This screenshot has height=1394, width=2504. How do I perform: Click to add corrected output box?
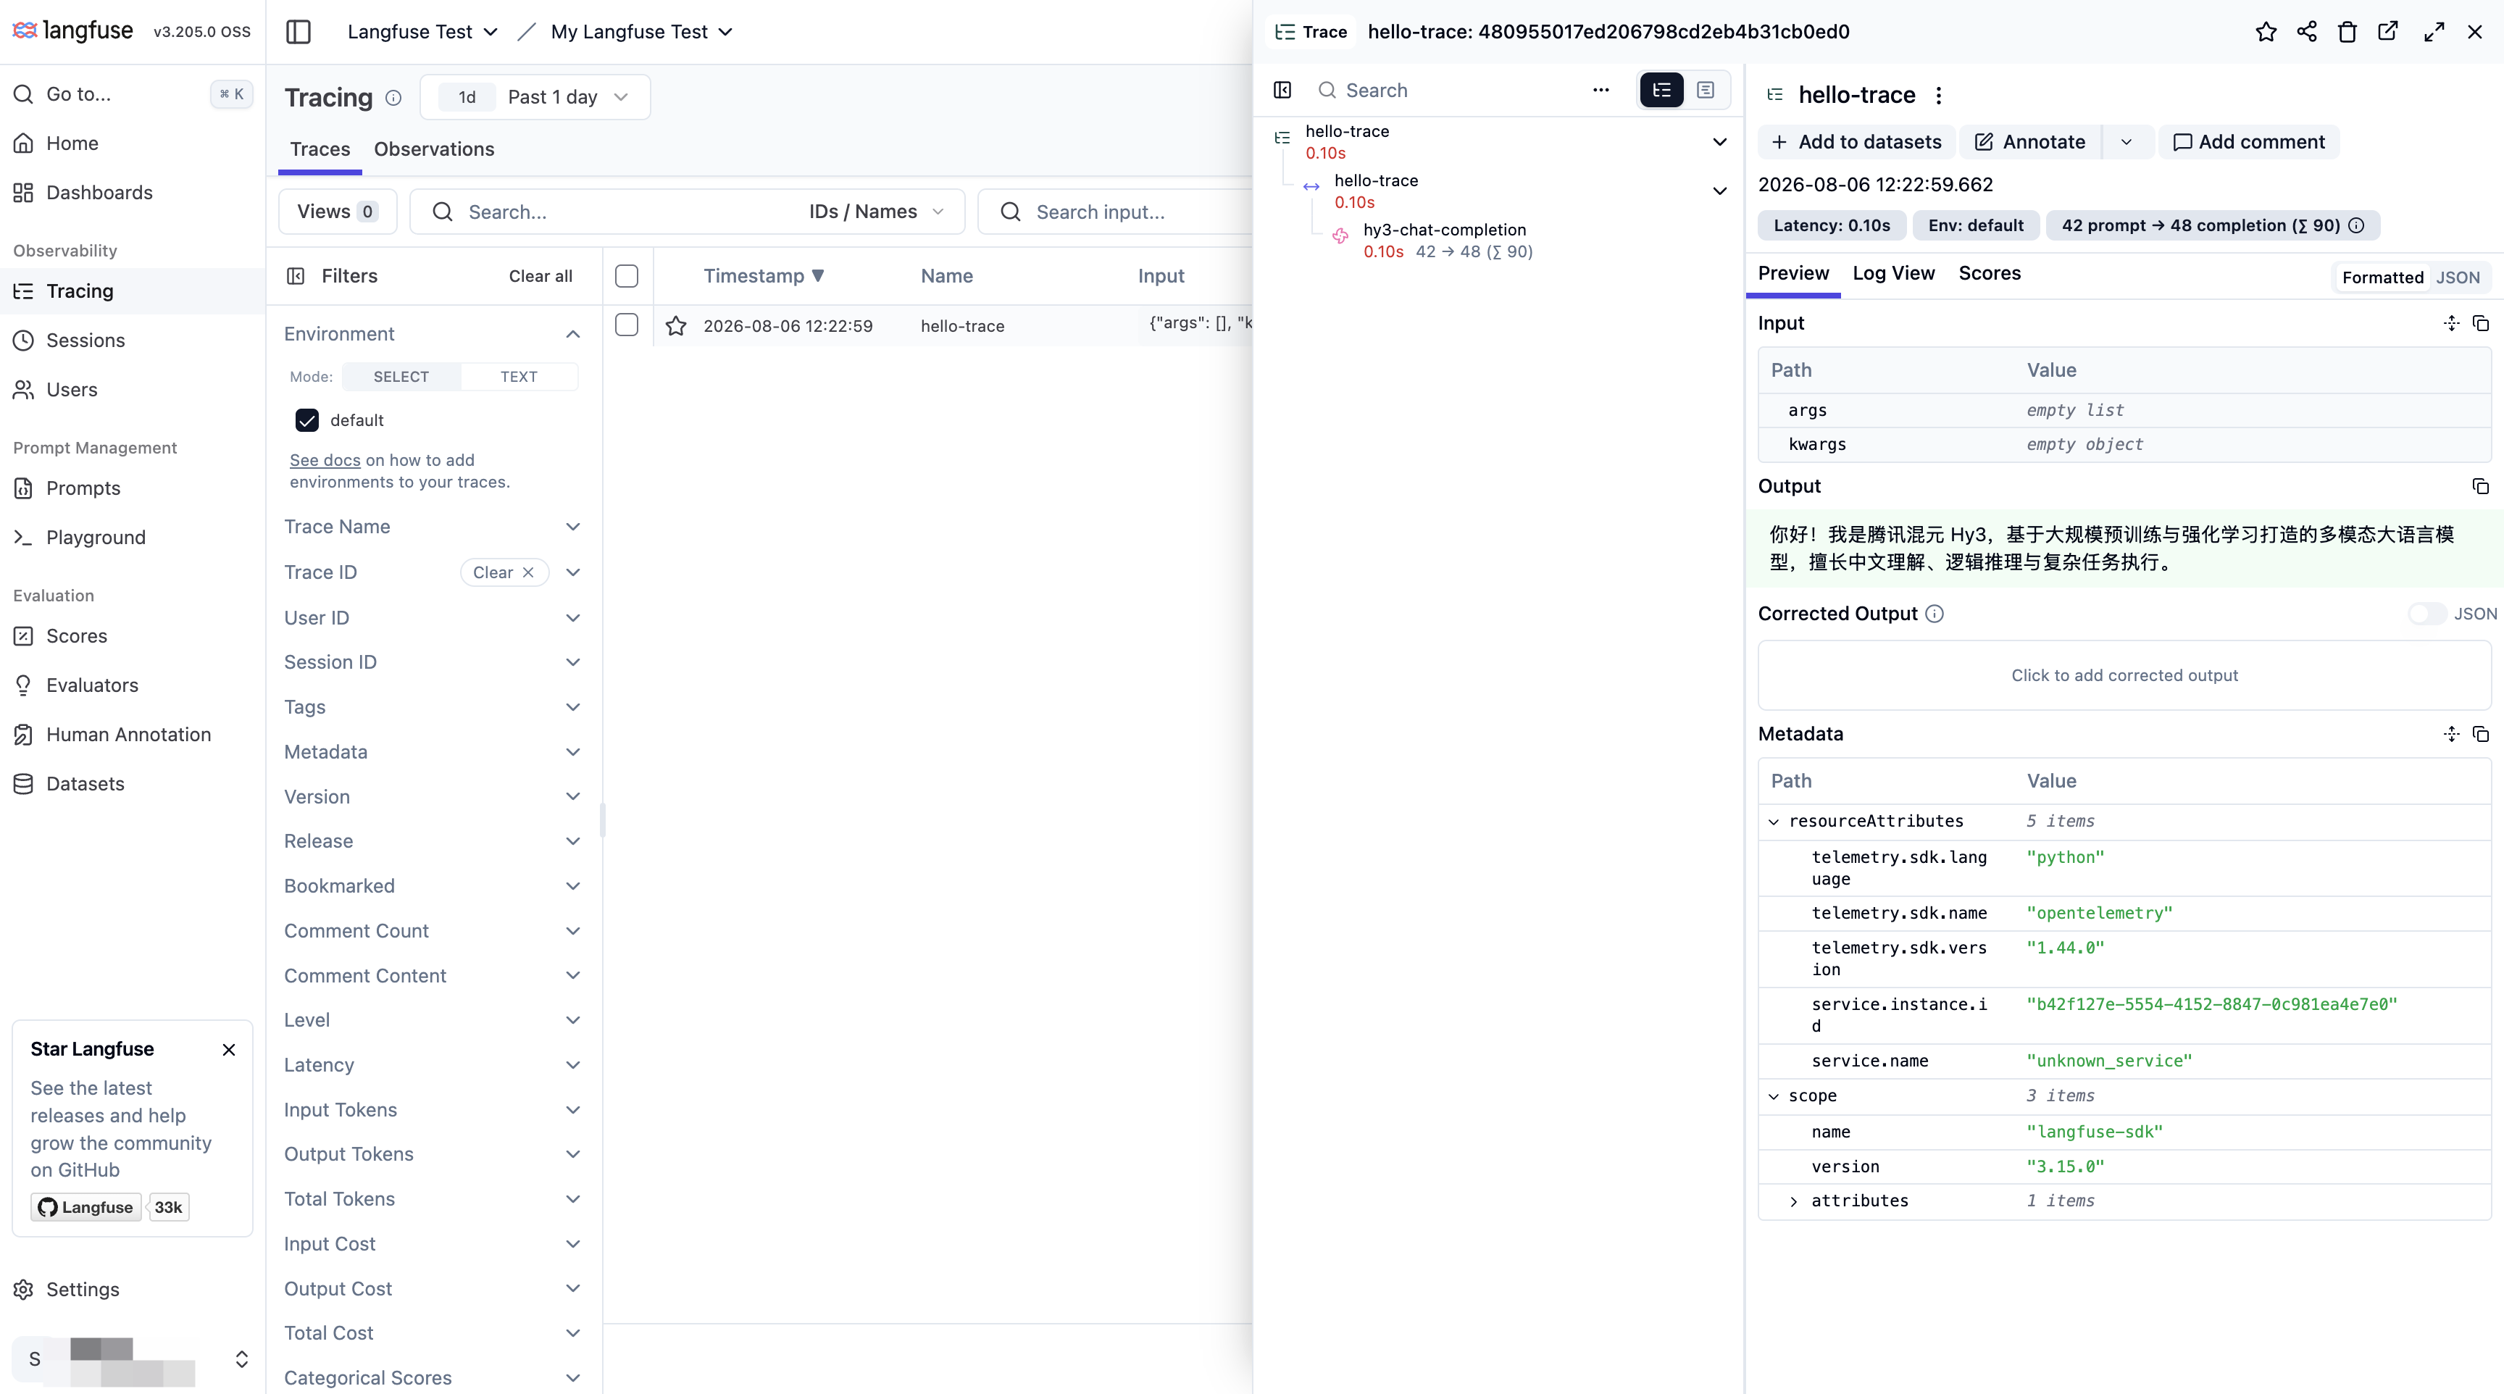pyautogui.click(x=2124, y=675)
